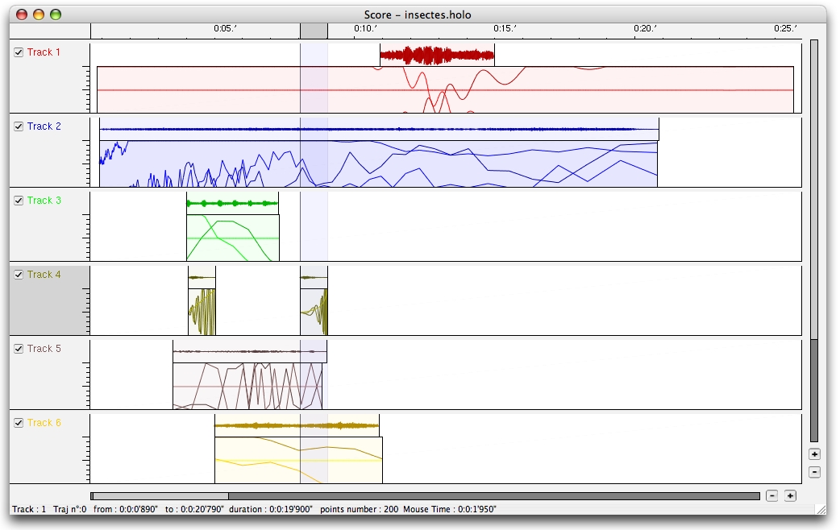Toggle the Track 2 checkbox
Viewport: 840px width, 530px height.
point(19,126)
